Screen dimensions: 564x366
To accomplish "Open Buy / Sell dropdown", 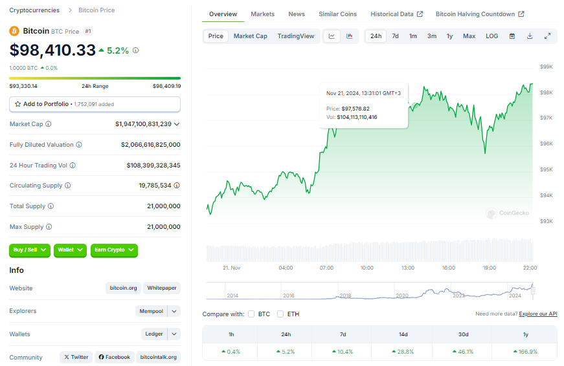I will [30, 250].
